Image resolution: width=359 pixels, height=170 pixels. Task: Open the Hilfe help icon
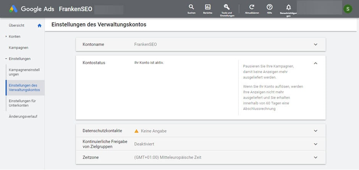tap(270, 7)
